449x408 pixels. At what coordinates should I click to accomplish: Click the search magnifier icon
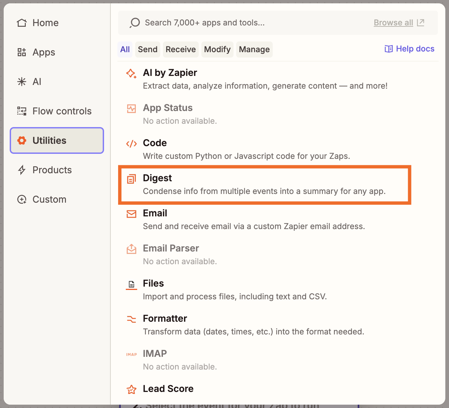(134, 23)
